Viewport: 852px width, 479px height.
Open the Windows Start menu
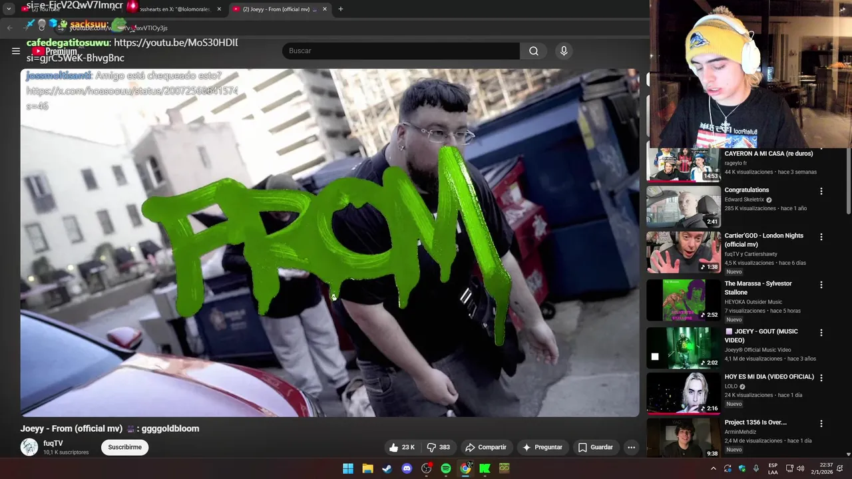(348, 468)
